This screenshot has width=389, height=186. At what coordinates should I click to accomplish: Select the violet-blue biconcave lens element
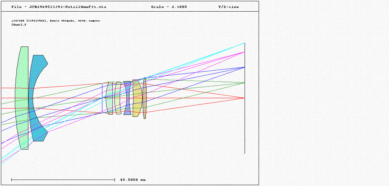(127, 98)
